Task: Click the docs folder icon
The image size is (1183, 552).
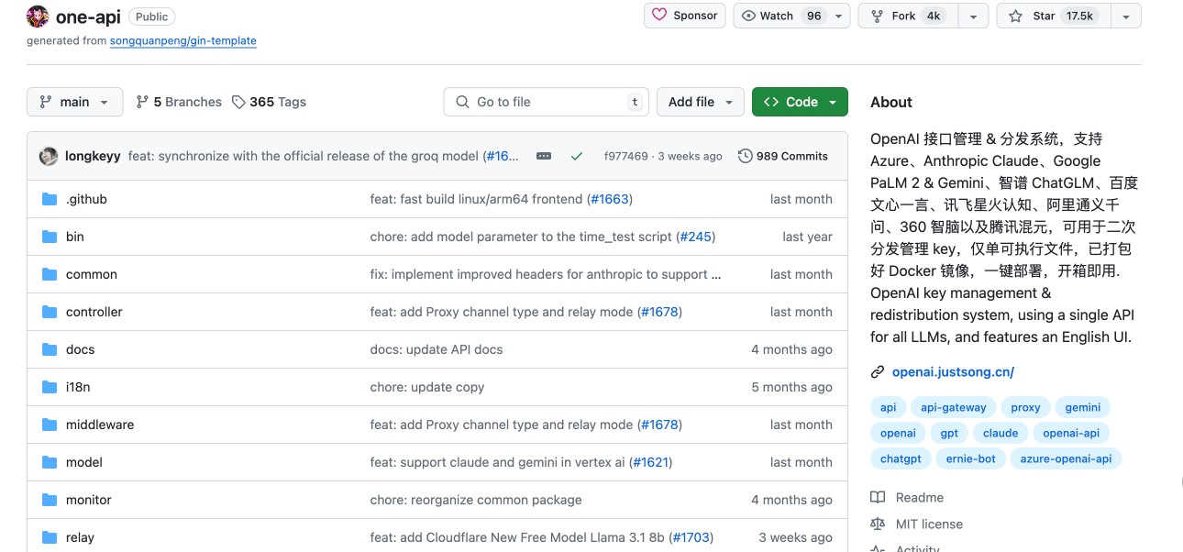Action: [x=50, y=349]
